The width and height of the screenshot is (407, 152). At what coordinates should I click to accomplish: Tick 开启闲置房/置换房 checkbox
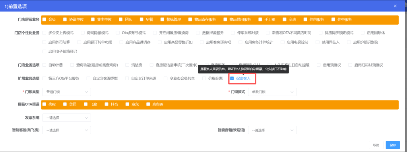point(155,33)
